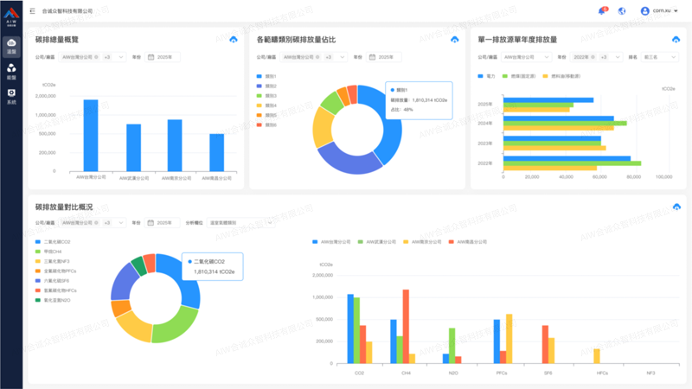This screenshot has height=389, width=692.
Task: Toggle 六氟化硫SF6 legend item
Action: pos(53,280)
